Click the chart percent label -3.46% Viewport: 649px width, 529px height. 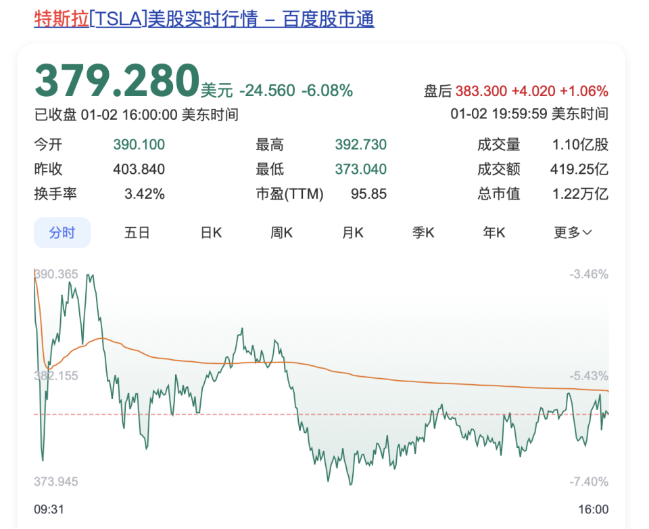click(x=589, y=274)
